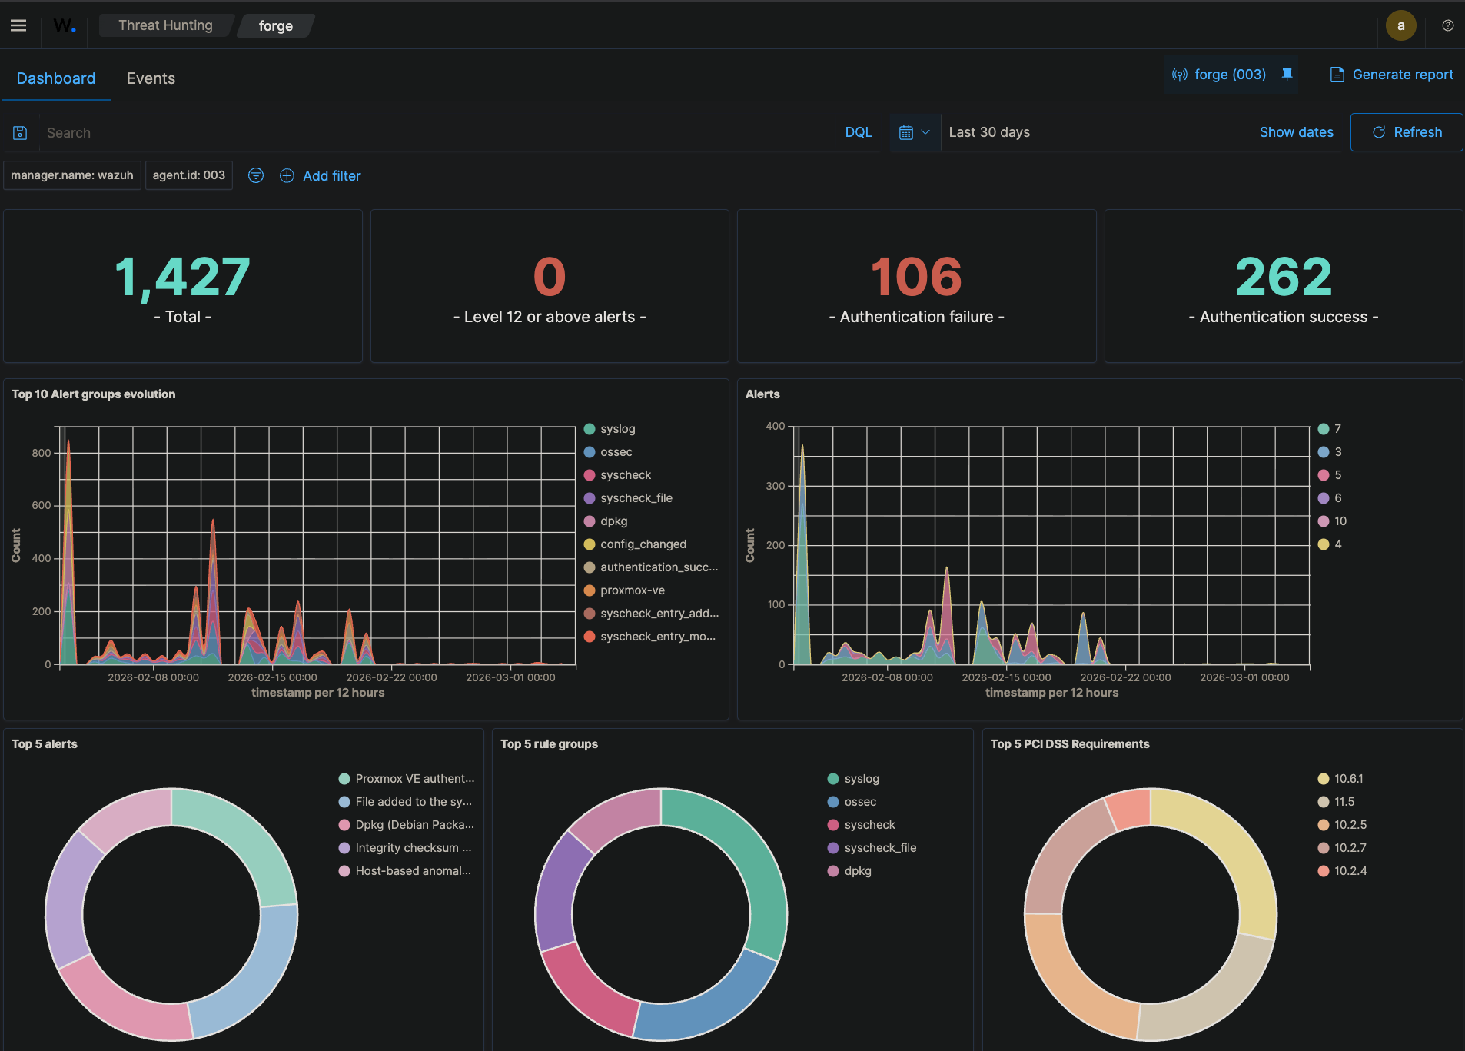The image size is (1465, 1051).
Task: Expand the time range chevron dropdown
Action: pyautogui.click(x=927, y=132)
